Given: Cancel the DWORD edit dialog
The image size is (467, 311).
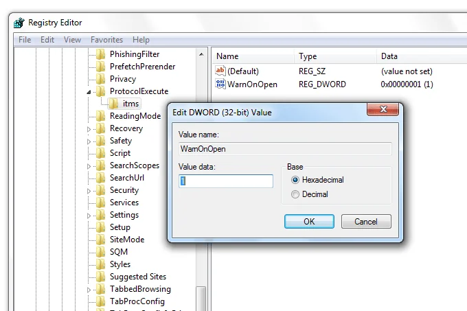Looking at the screenshot, I should pyautogui.click(x=366, y=222).
